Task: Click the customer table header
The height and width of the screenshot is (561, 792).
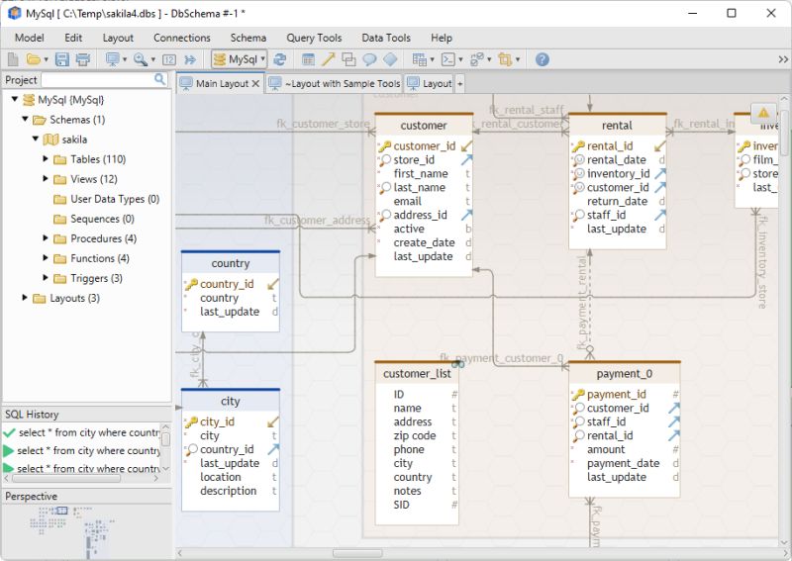Action: (424, 126)
